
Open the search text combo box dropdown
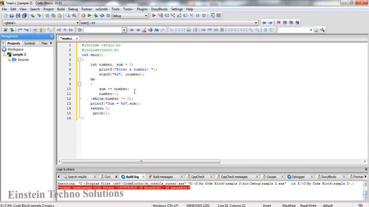(124, 30)
